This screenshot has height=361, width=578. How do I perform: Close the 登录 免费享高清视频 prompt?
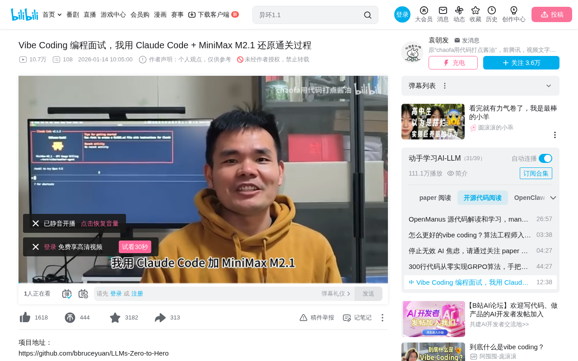[36, 247]
